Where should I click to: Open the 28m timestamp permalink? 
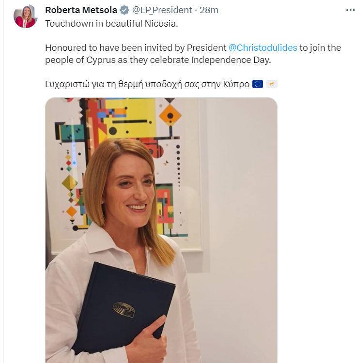tap(209, 10)
